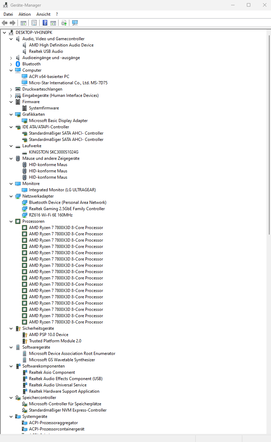Collapse the Prozessoren category
271x442 pixels.
11,221
